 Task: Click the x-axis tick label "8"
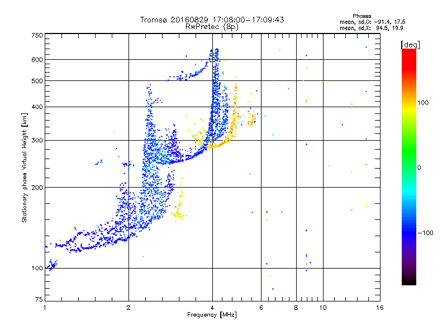[x=296, y=308]
